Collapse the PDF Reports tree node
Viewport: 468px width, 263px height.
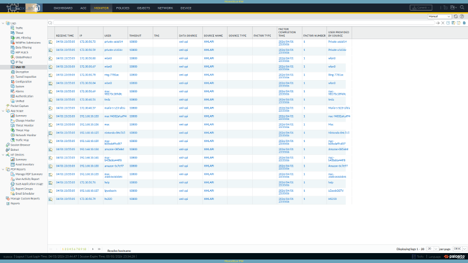pyautogui.click(x=4, y=169)
